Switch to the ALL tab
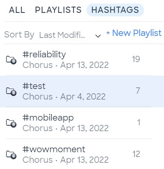Image resolution: width=164 pixels, height=169 pixels. [17, 10]
